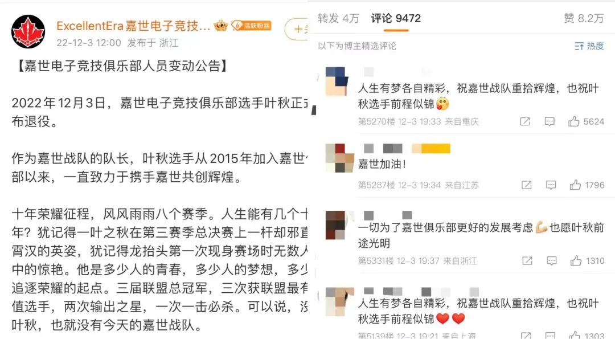Screen dimensions: 615x339
Task: Open the second commenter's avatar
Action: 339,158
